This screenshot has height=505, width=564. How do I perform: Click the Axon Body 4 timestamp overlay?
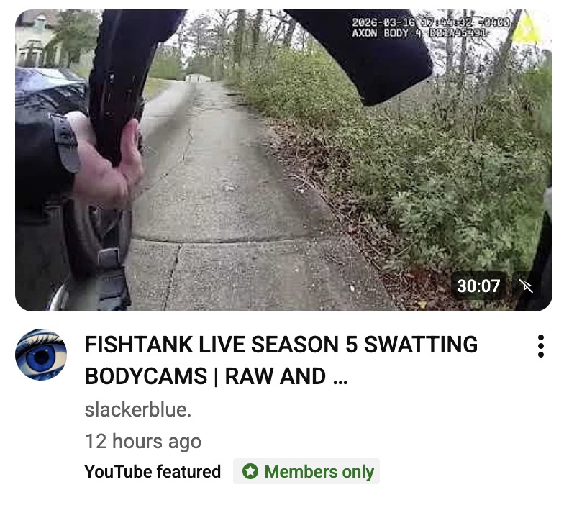coord(431,27)
